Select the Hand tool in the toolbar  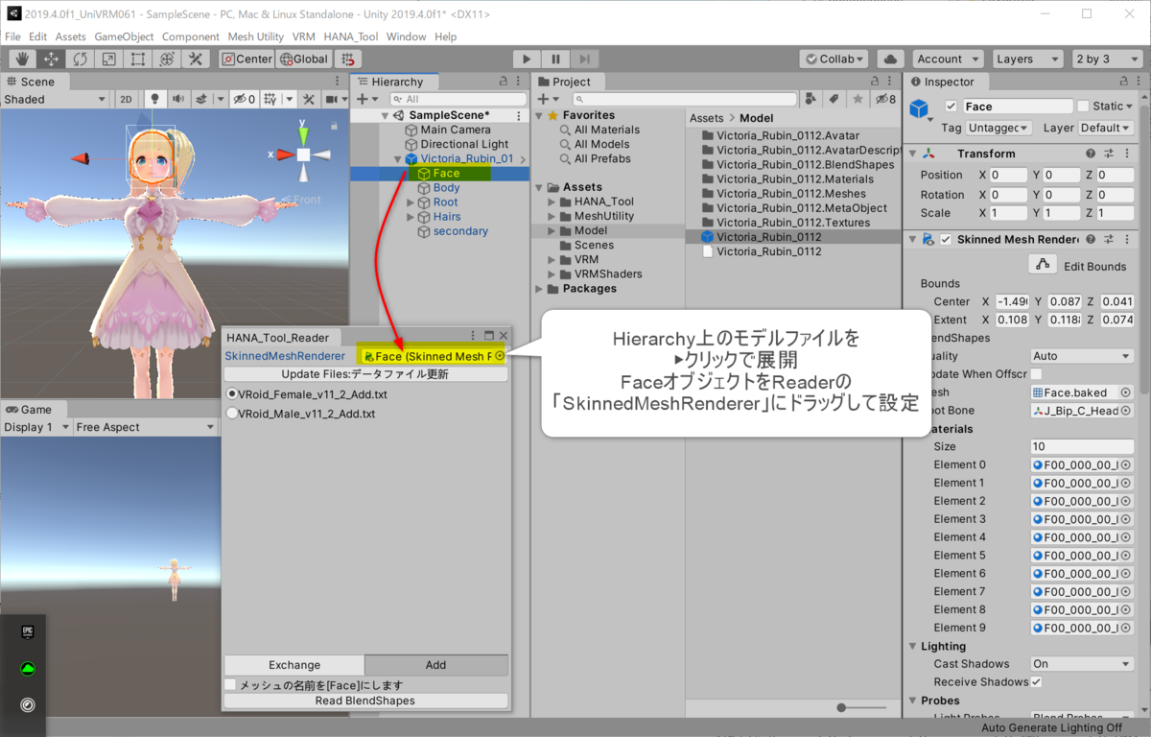pos(22,59)
